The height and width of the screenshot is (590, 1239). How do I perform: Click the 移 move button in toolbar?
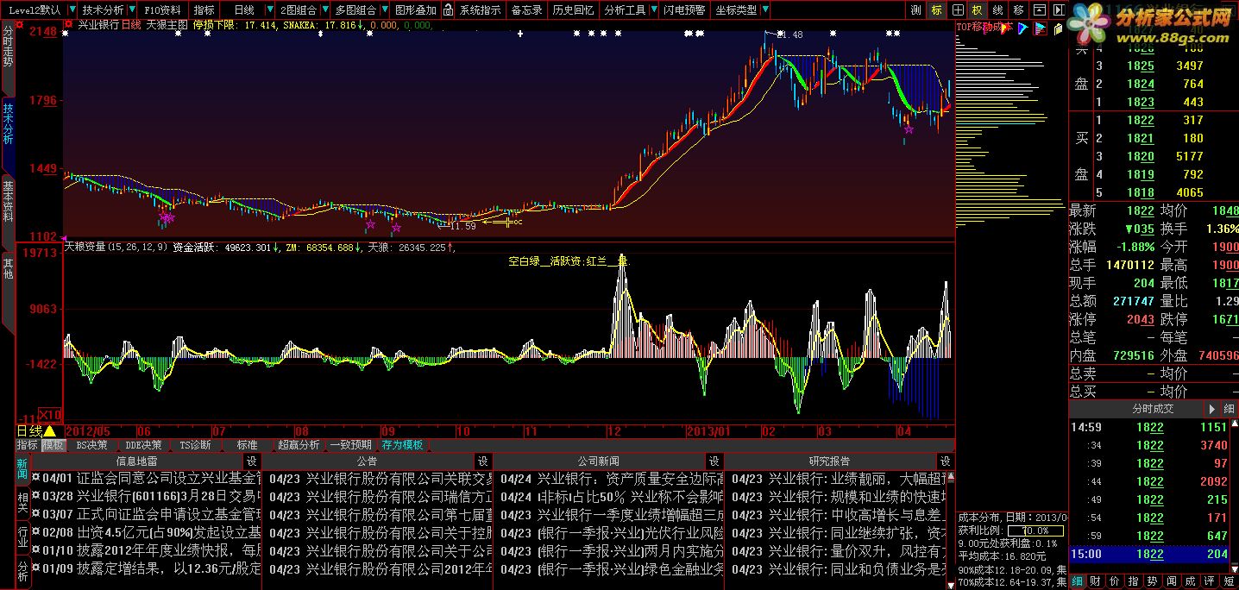[x=1018, y=10]
